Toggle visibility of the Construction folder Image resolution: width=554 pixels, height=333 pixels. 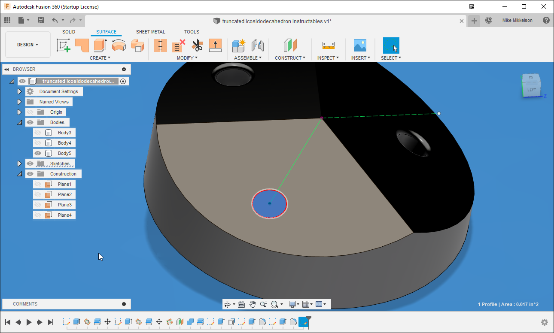30,174
